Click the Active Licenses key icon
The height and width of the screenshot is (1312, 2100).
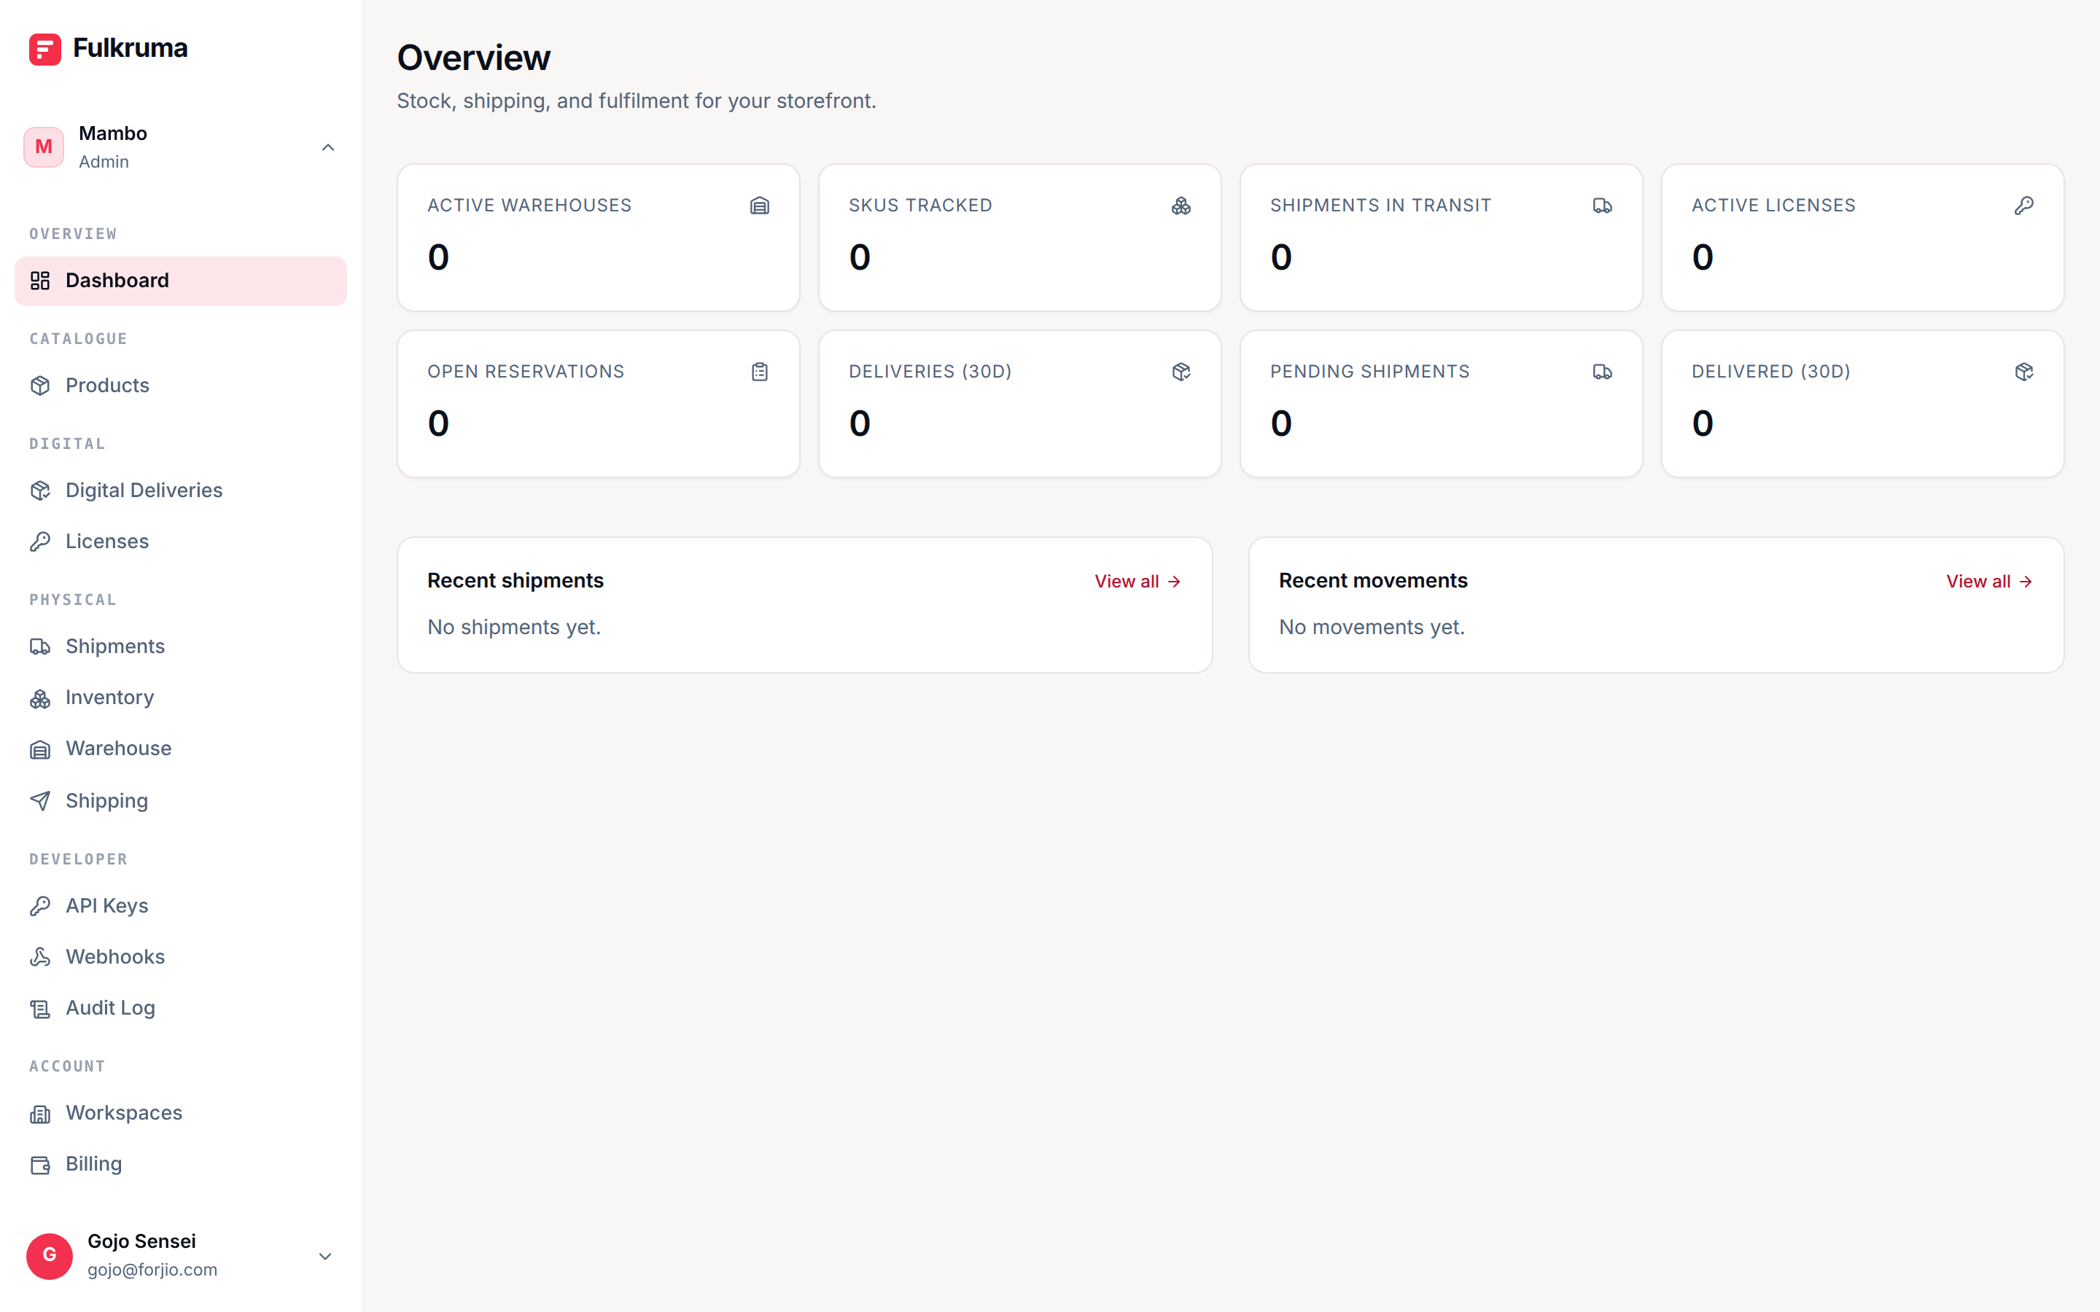(x=2023, y=206)
